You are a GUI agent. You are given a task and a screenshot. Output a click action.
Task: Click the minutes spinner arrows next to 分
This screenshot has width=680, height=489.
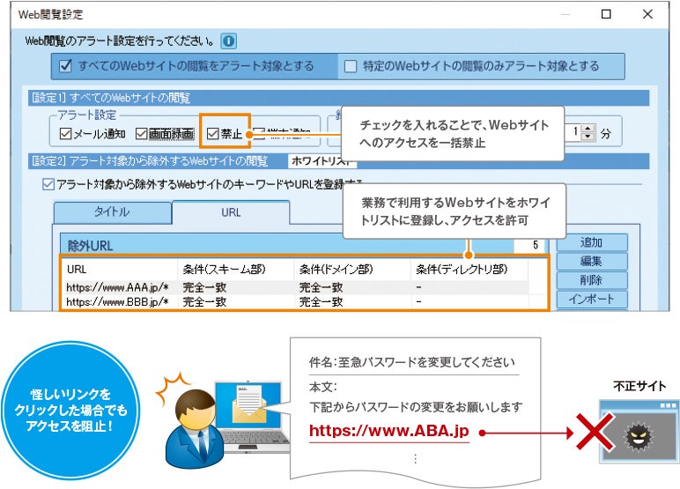click(588, 133)
